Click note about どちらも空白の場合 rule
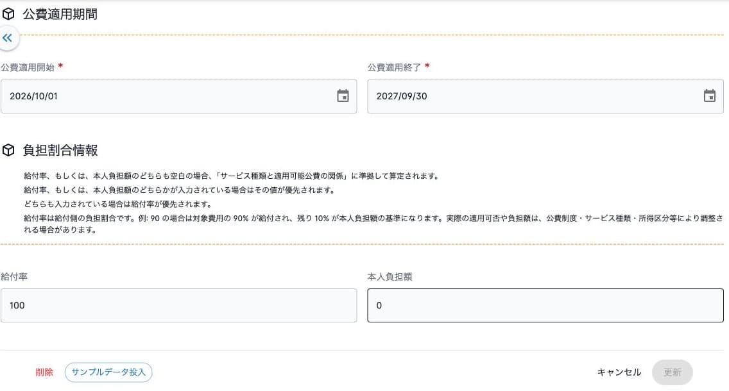This screenshot has height=391, width=729. [x=232, y=176]
